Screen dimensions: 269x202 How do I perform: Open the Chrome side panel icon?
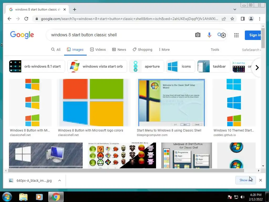point(242,19)
